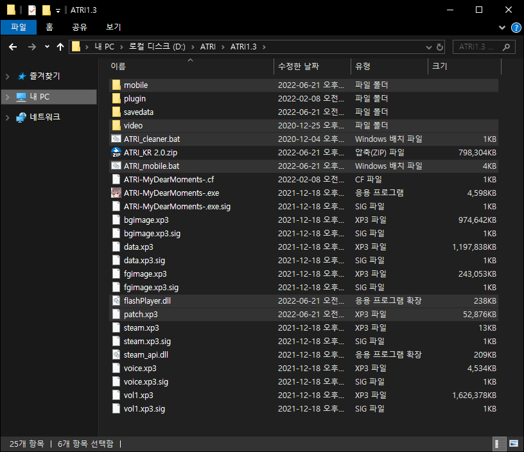Image resolution: width=524 pixels, height=452 pixels.
Task: Select file name bgimage.xp3.sig
Action: (152, 234)
